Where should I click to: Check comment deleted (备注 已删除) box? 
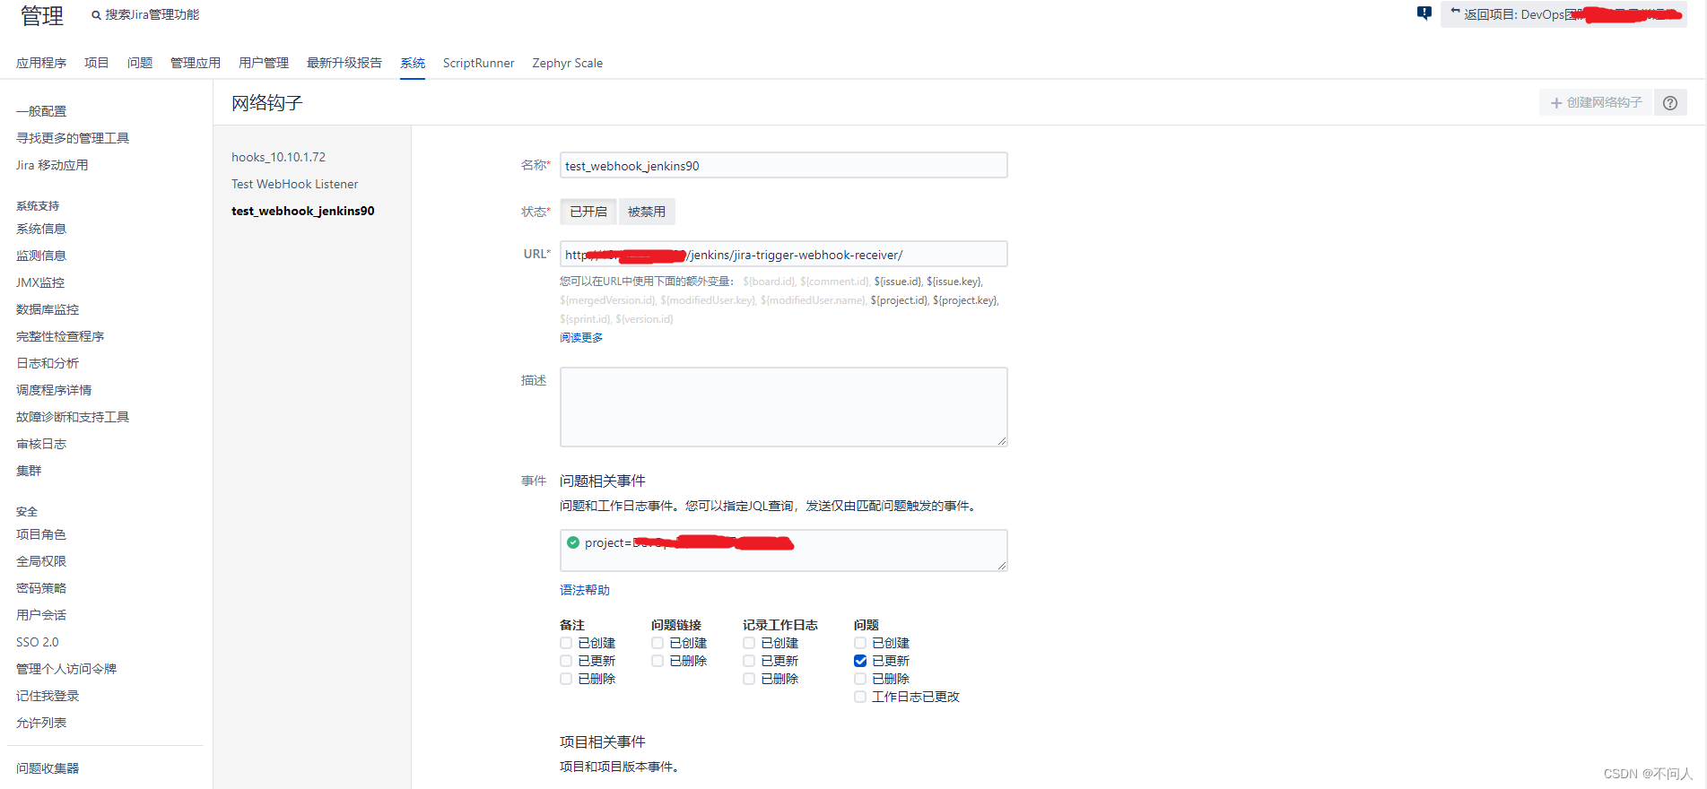point(566,679)
